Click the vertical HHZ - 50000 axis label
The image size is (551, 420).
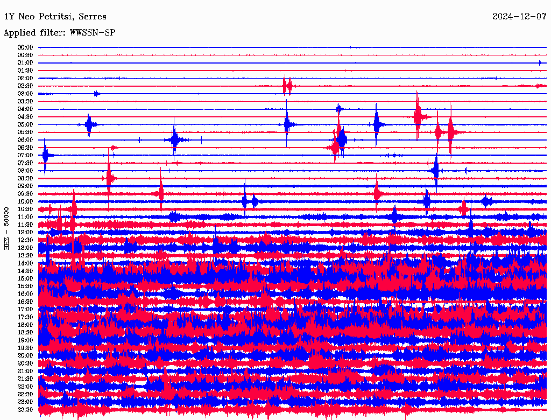(6, 228)
